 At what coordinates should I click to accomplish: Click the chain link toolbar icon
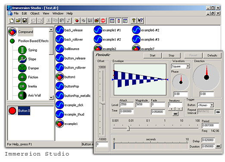point(84,21)
